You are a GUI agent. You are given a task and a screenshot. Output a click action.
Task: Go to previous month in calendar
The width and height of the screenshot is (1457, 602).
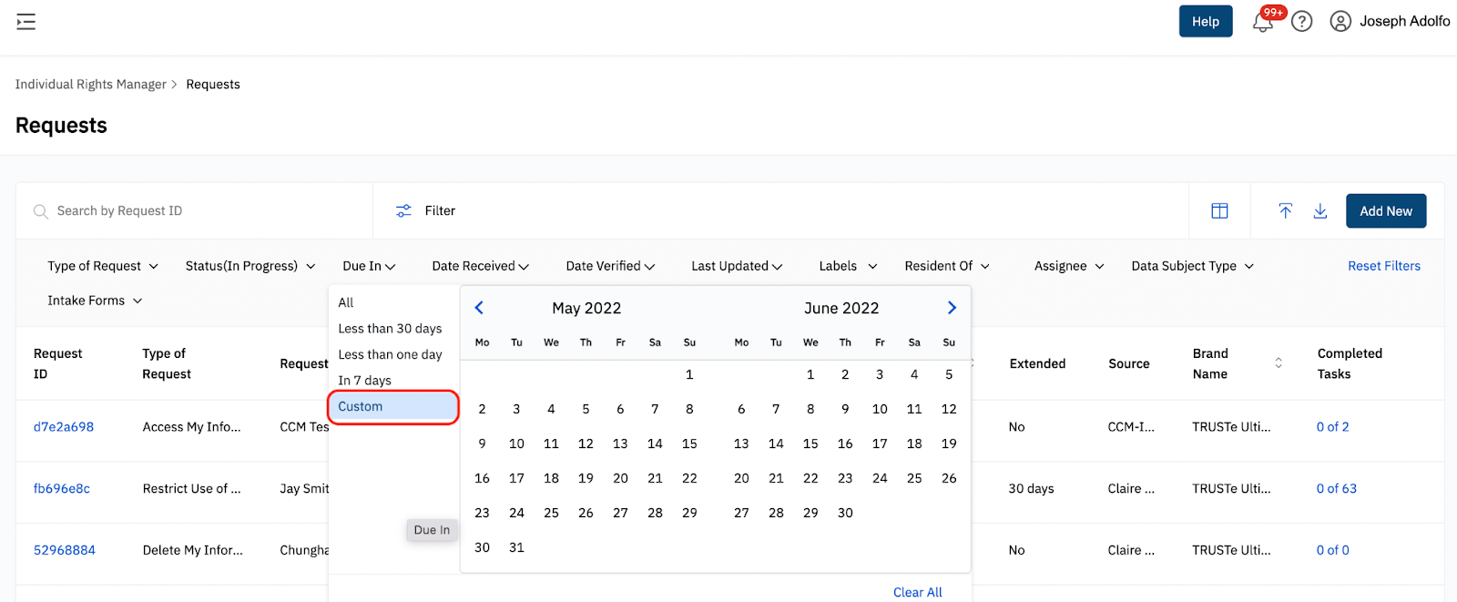coord(479,308)
